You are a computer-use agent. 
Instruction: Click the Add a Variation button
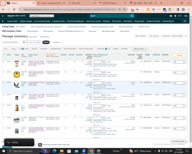tap(141, 36)
